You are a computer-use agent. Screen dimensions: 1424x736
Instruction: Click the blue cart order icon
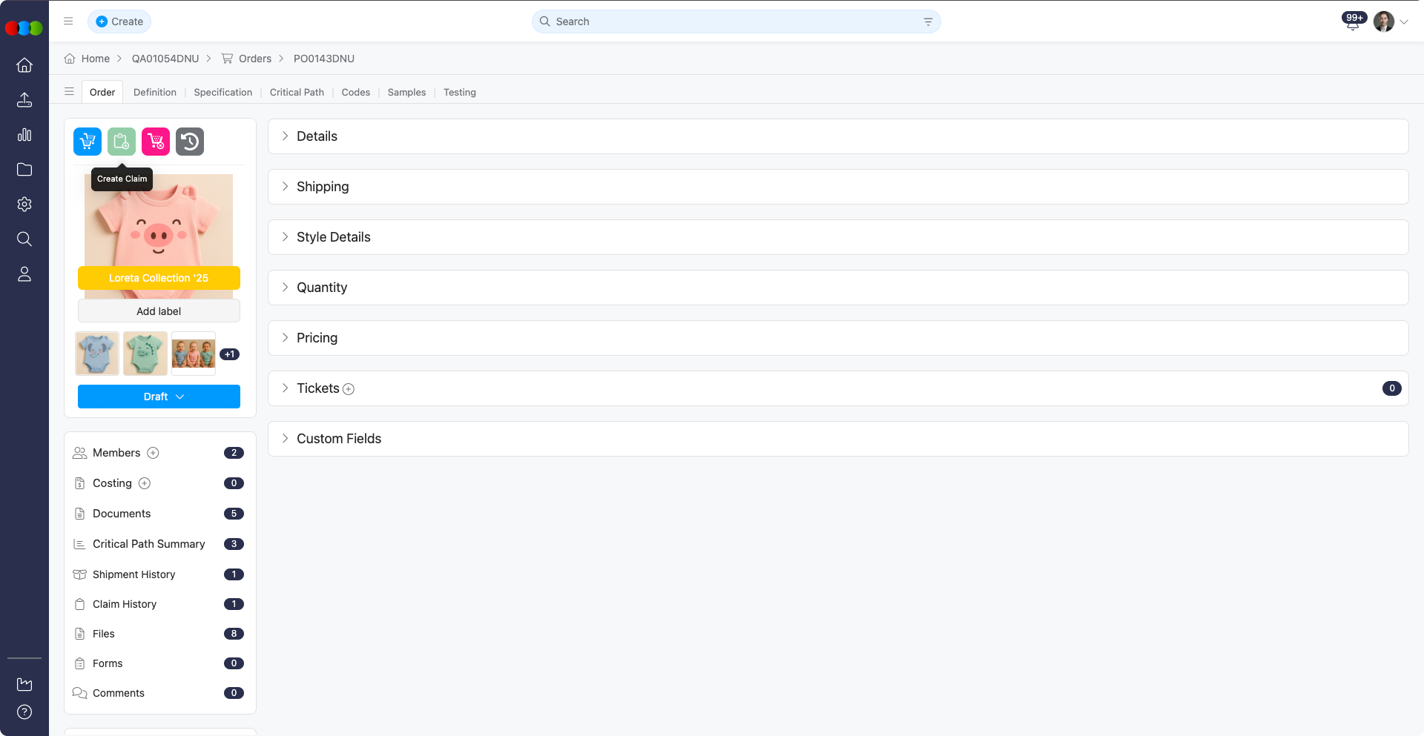(x=88, y=142)
